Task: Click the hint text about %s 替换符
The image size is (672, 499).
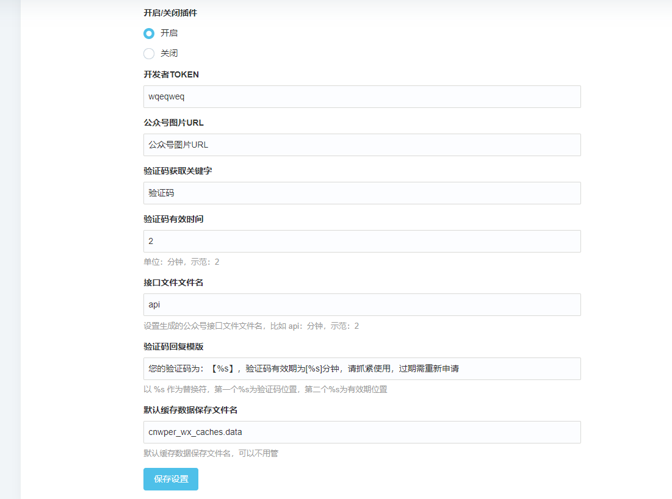Action: pos(265,390)
